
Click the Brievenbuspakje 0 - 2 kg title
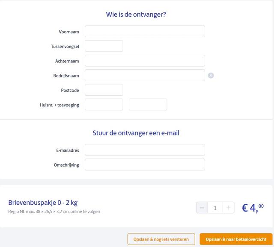pos(43,203)
